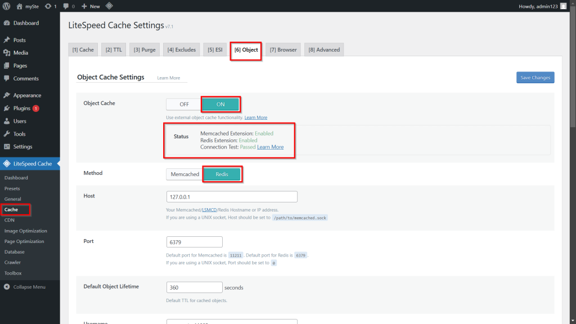Image resolution: width=576 pixels, height=324 pixels.
Task: Click the Host input field
Action: point(232,197)
